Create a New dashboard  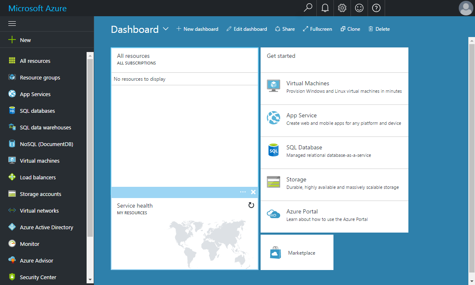point(197,29)
